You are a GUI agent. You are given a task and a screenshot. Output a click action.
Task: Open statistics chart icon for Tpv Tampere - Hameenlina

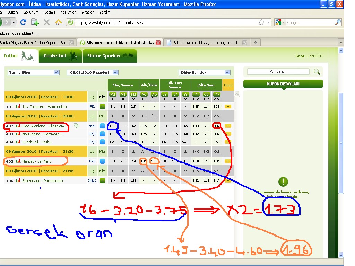[x=18, y=106]
